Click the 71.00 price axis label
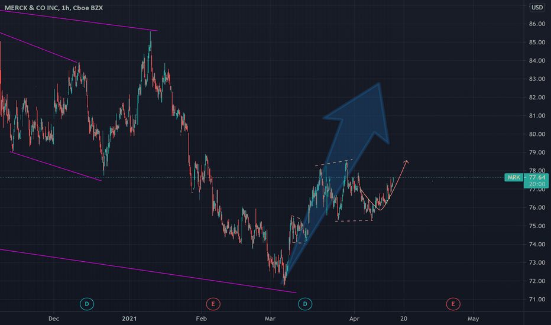This screenshot has height=325, width=551. tap(537, 300)
